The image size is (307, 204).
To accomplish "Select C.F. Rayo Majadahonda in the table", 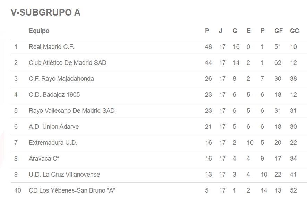I will (61, 79).
